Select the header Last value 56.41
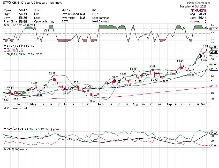Image resolution: width=219 pixels, height=168 pixels. 202,18
